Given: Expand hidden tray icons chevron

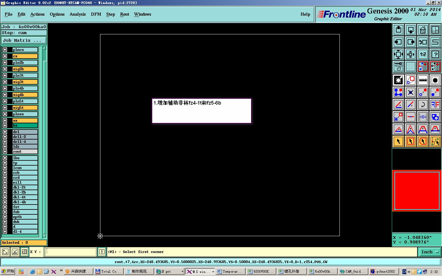Looking at the screenshot, I should tap(409, 272).
